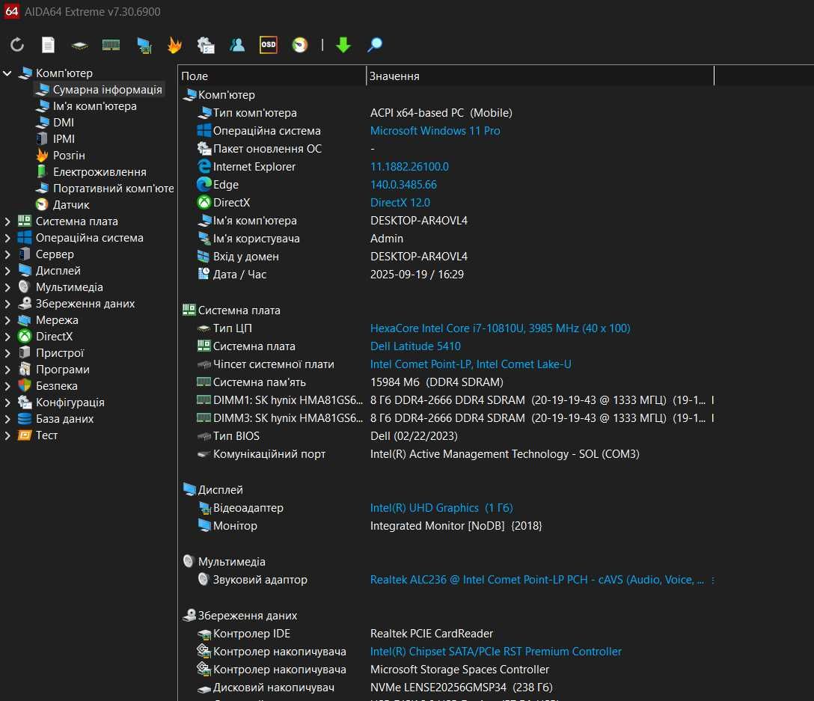
Task: Click the Realtek ALC236 audio adapter link
Action: (536, 580)
